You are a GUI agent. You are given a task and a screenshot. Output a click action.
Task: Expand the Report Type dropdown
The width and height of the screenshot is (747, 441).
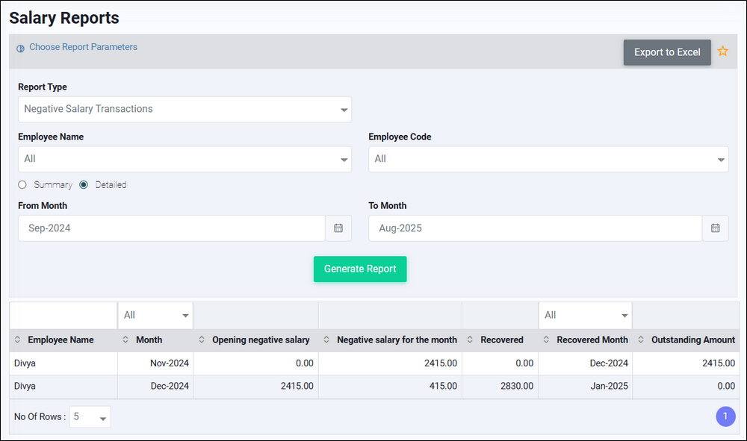click(x=185, y=109)
